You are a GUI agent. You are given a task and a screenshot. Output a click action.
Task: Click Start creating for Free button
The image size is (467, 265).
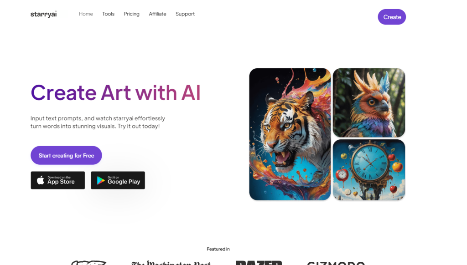(x=66, y=155)
